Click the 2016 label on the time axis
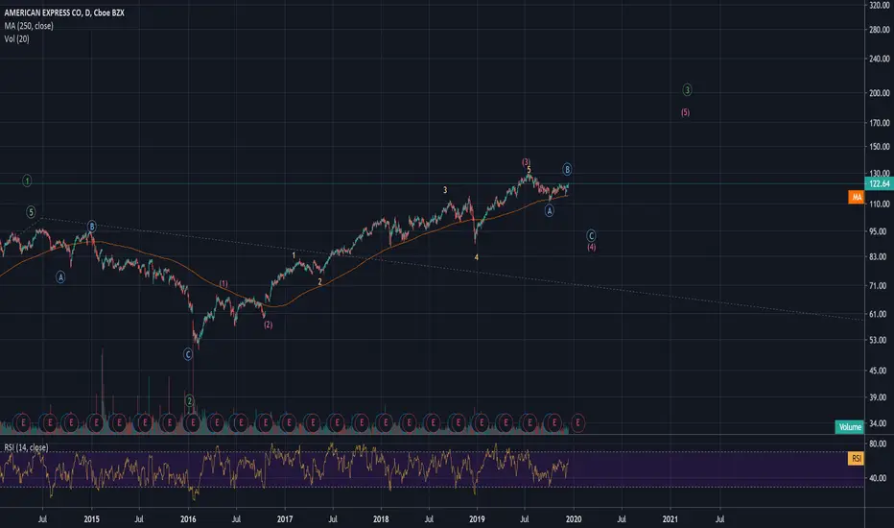Image resolution: width=894 pixels, height=528 pixels. tap(188, 518)
